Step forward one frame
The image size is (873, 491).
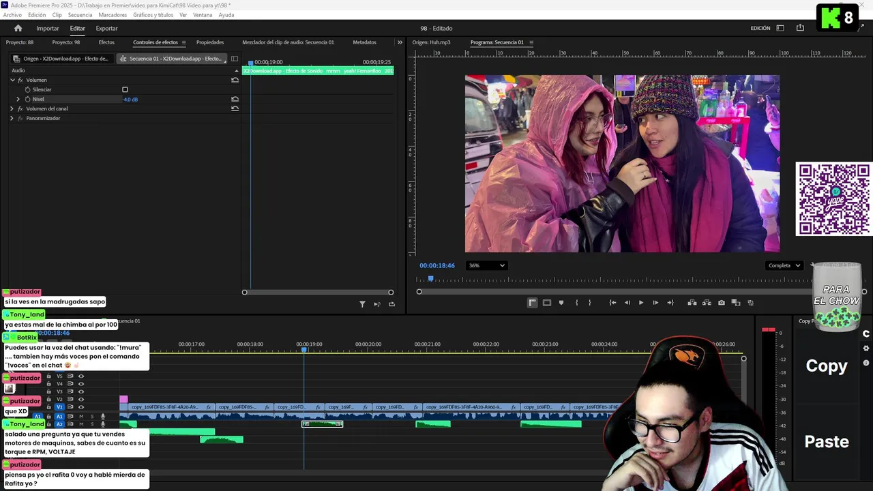click(655, 303)
